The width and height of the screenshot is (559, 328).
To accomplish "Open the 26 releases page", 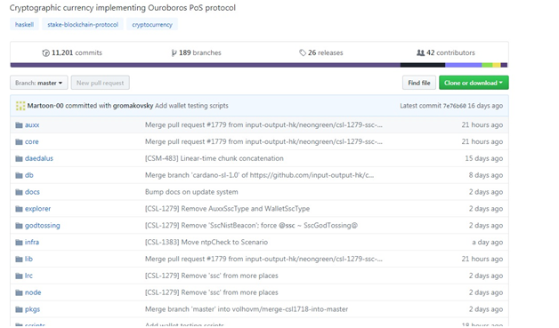I will click(326, 52).
